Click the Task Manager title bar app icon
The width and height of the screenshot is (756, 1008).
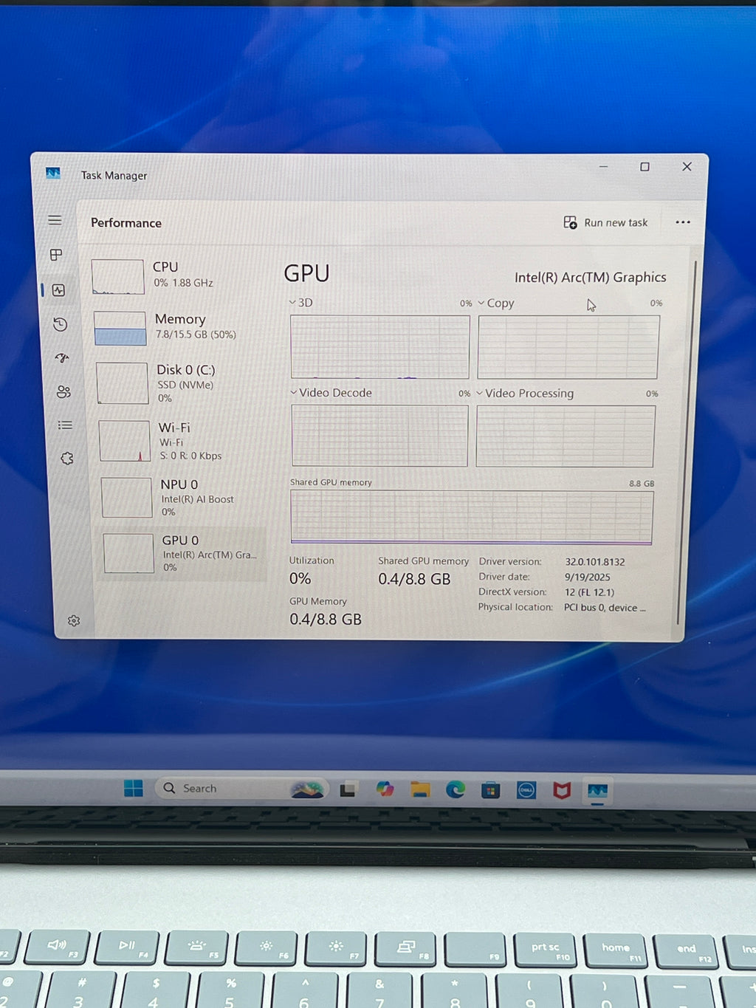[53, 173]
